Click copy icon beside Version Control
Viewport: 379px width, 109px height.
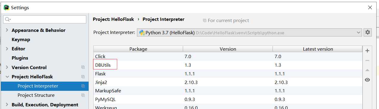[x=83, y=67]
